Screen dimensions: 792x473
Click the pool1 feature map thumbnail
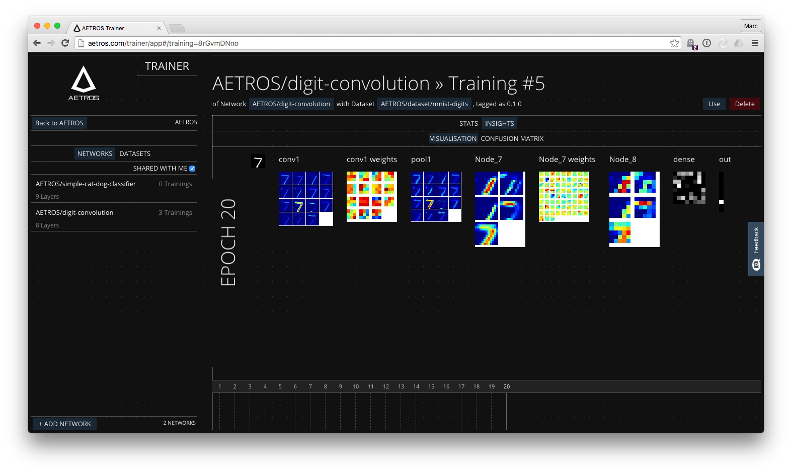tap(436, 197)
